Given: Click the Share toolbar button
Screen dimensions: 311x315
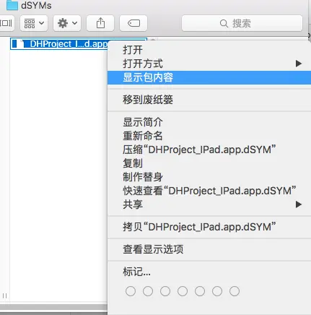Looking at the screenshot, I should [100, 23].
